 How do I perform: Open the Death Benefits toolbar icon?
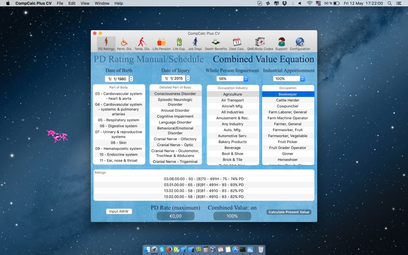pyautogui.click(x=216, y=44)
